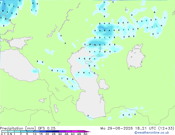
Task: Click the '18..21 UTC' time label
Action: pyautogui.click(x=145, y=128)
